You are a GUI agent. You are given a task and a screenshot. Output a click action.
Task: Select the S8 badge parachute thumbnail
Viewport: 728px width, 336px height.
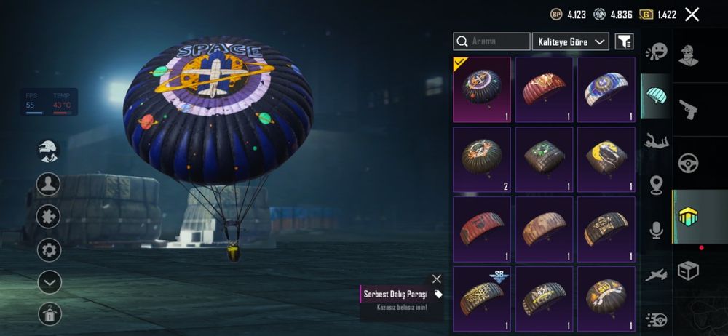(482, 298)
